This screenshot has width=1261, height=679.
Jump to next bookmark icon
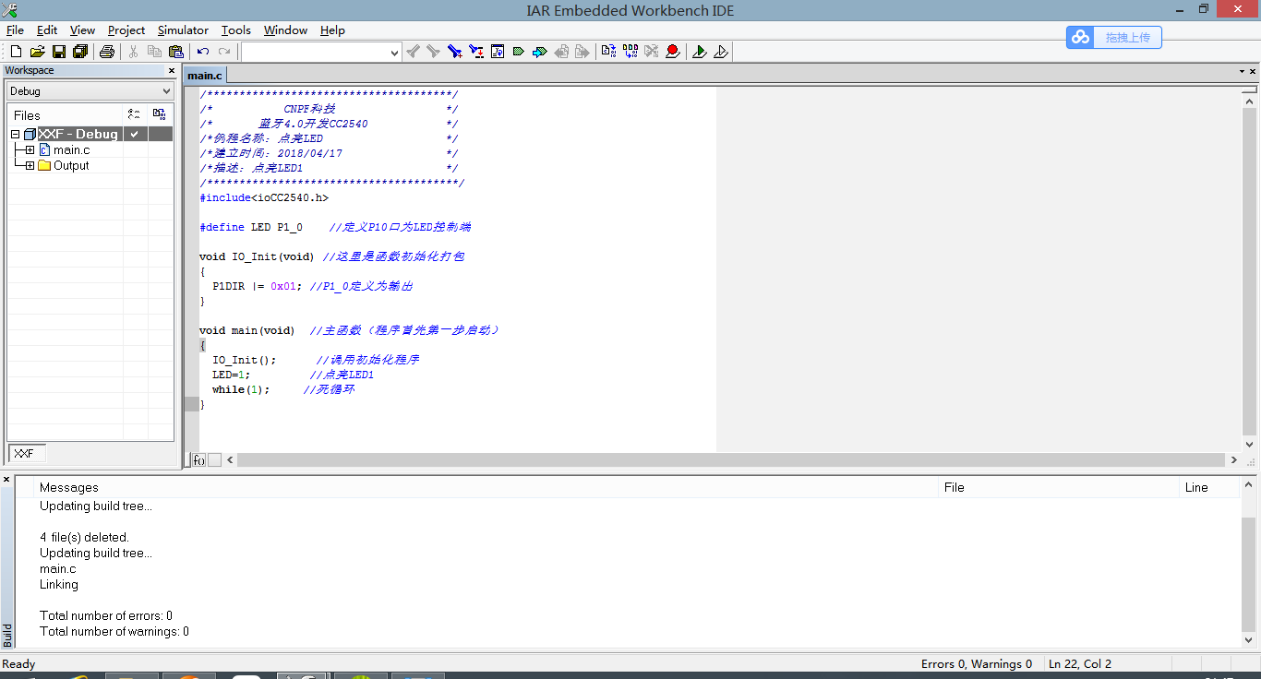540,52
